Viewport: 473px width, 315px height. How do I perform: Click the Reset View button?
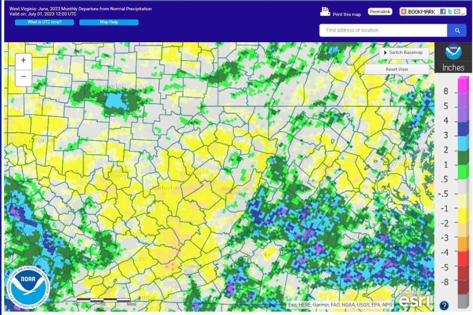397,69
